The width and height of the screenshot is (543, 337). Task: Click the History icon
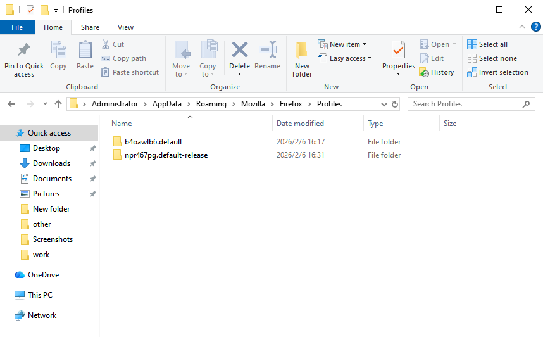point(424,72)
